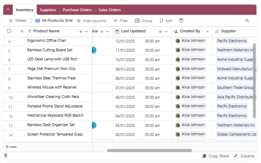Screen dimensions: 261x163
Task: Open Created By column dropdown
Action: pos(207,32)
